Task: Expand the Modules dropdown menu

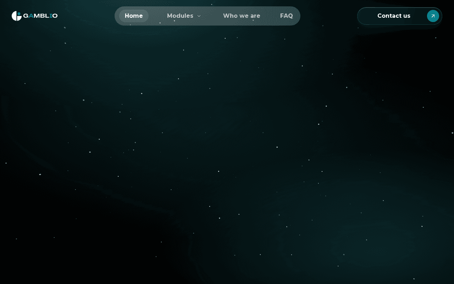Action: (x=184, y=16)
